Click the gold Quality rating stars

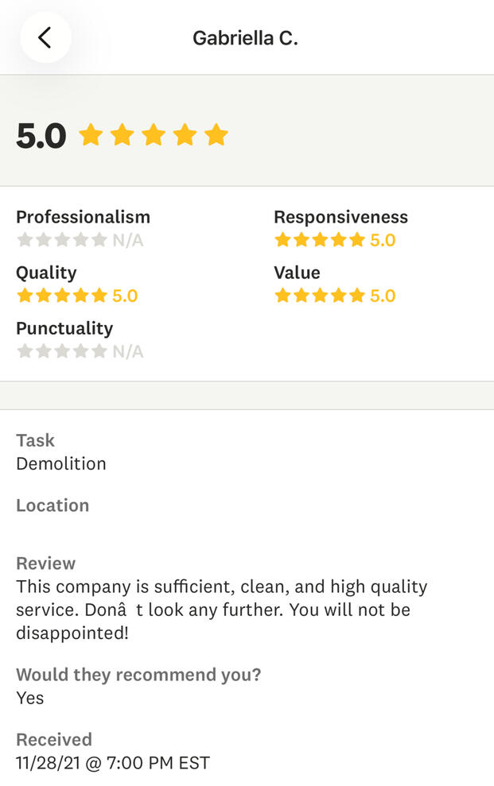coord(62,296)
